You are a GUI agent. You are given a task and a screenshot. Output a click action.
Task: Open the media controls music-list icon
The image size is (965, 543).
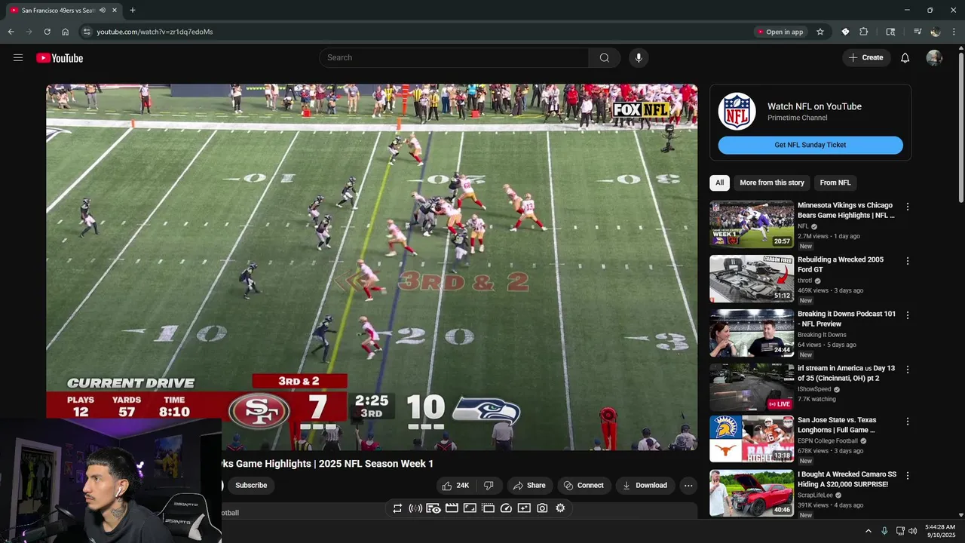[x=918, y=32]
